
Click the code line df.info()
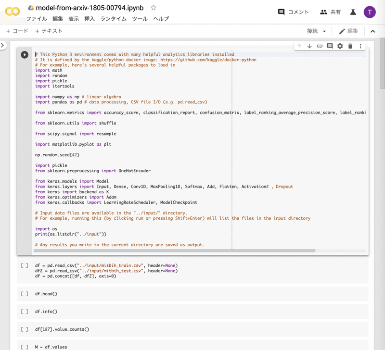click(46, 312)
